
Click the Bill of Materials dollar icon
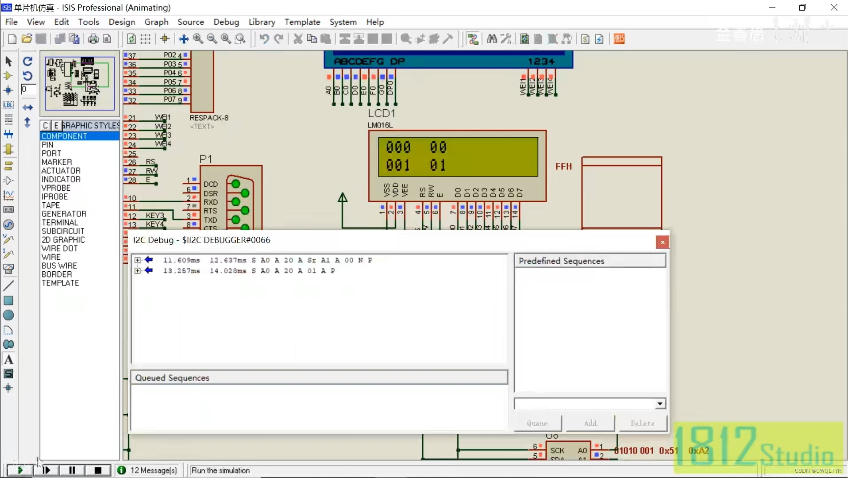tap(585, 39)
